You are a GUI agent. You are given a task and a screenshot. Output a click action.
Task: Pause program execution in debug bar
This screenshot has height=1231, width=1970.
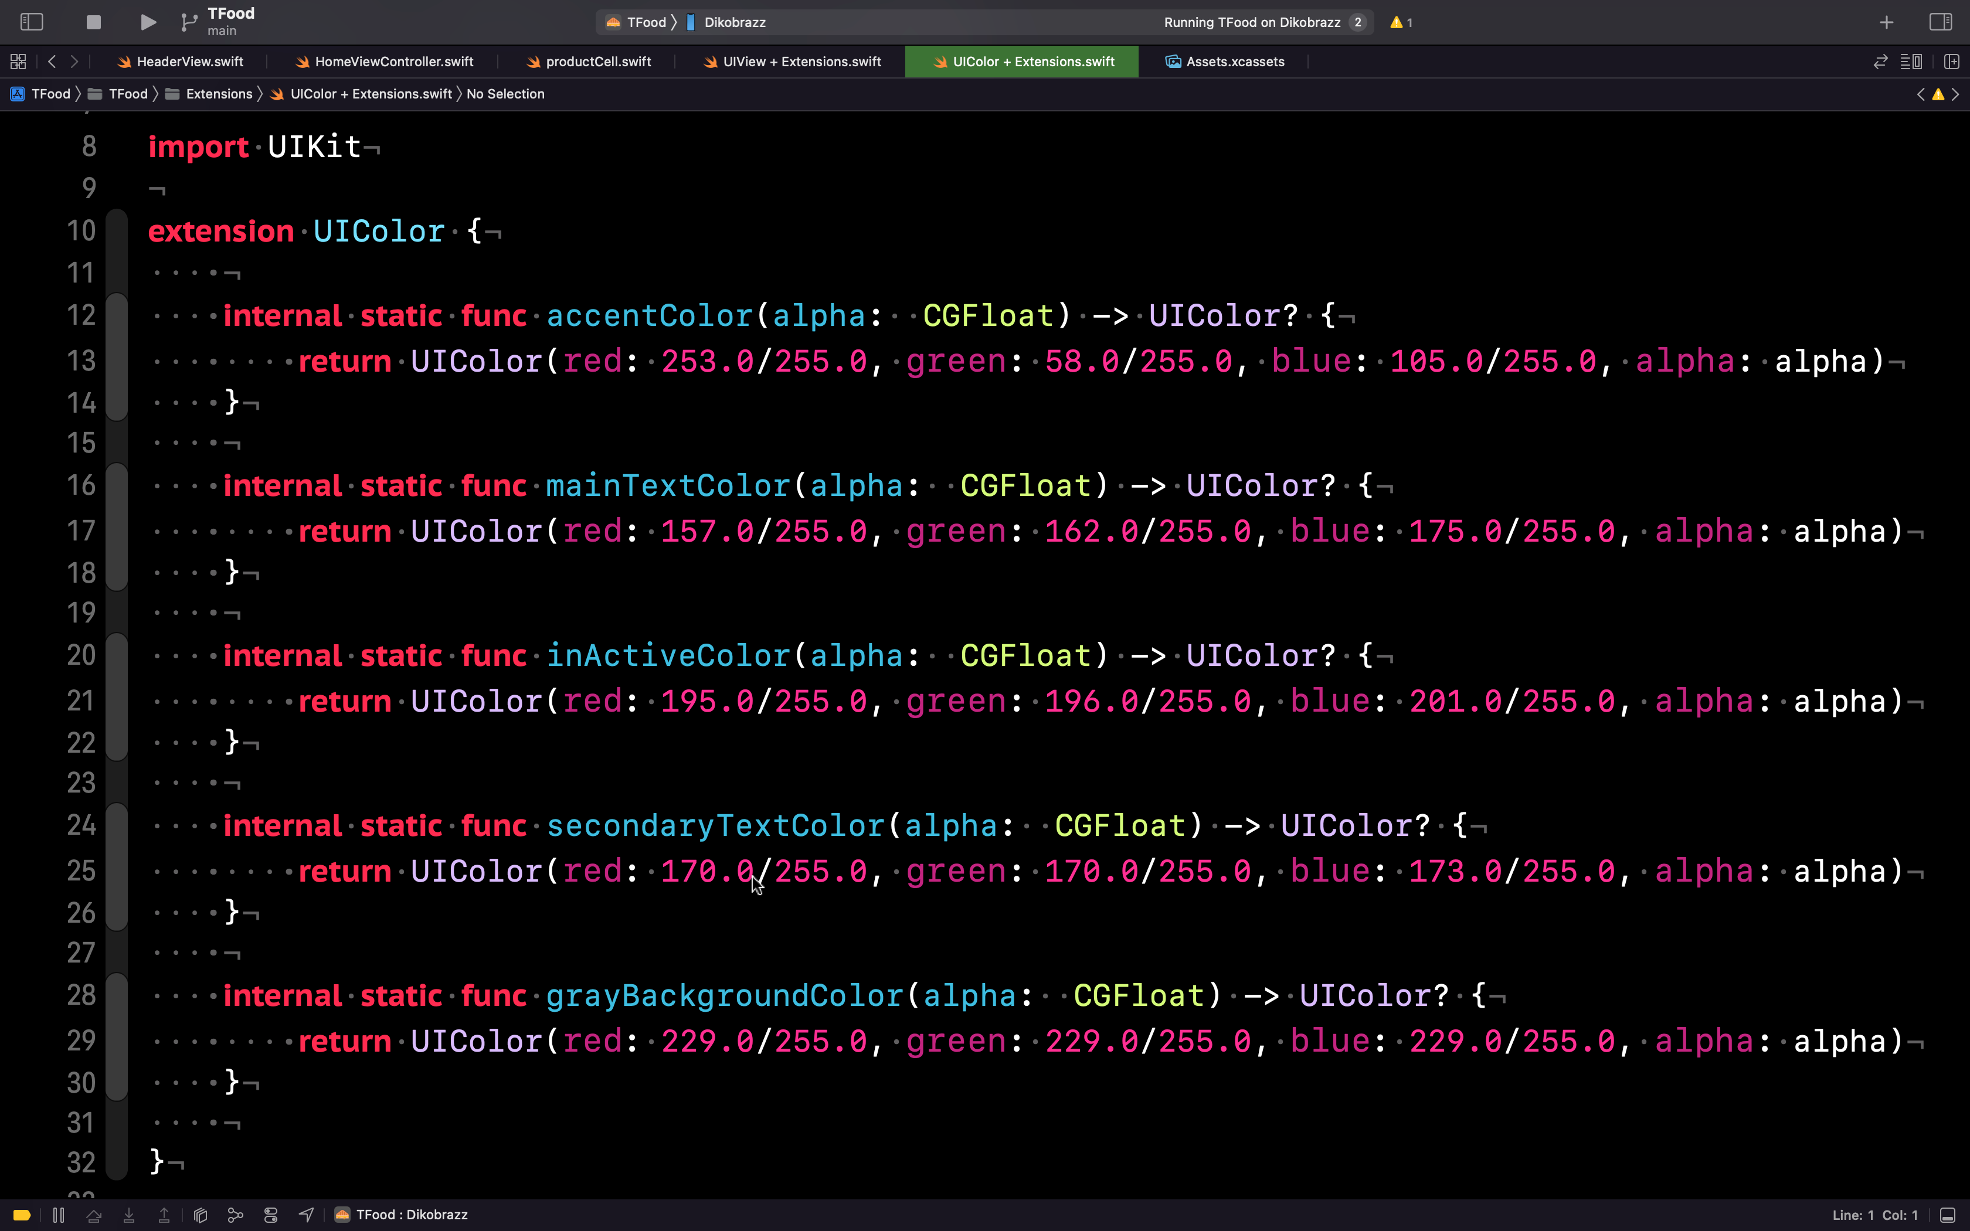(59, 1215)
